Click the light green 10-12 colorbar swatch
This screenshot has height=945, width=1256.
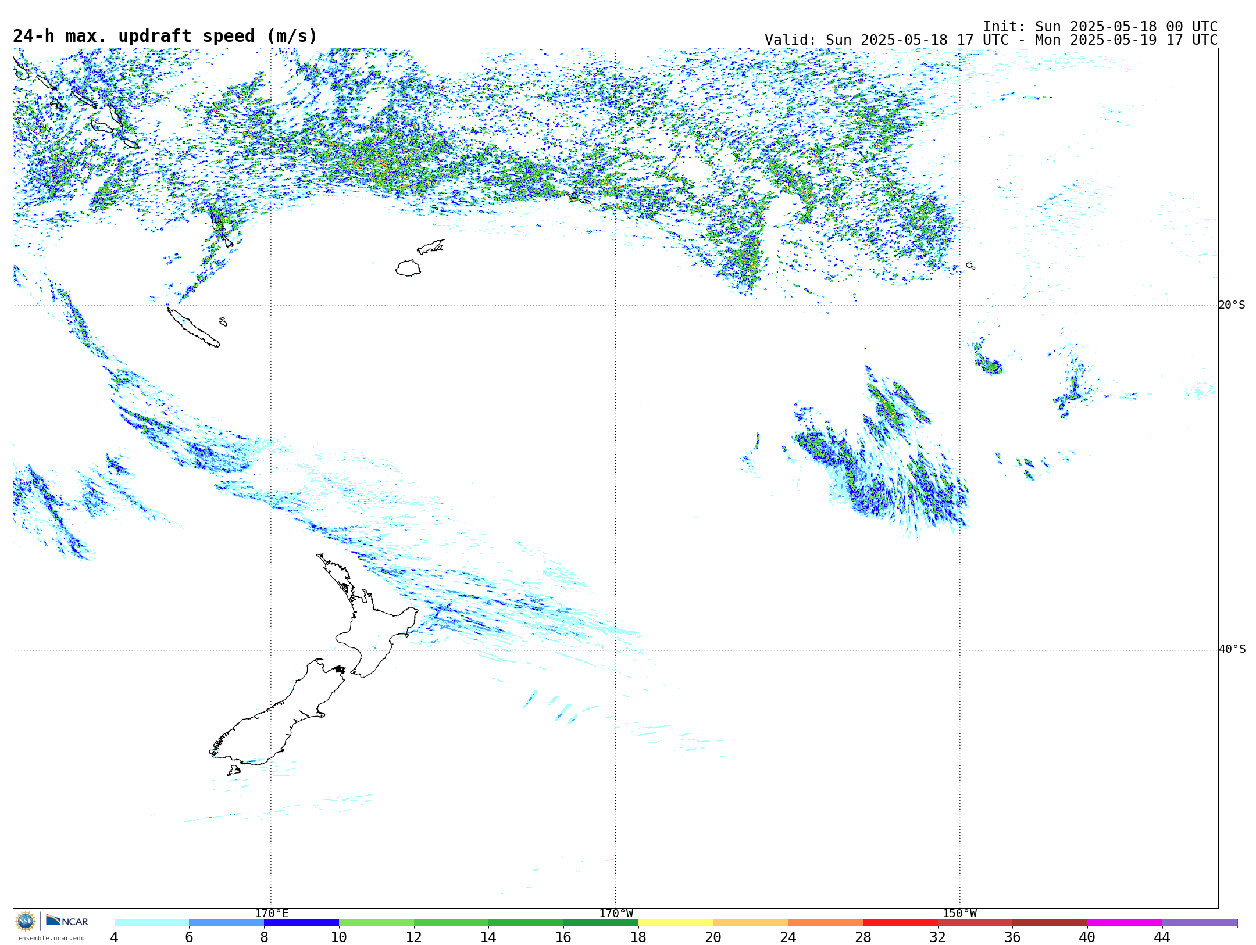(376, 923)
